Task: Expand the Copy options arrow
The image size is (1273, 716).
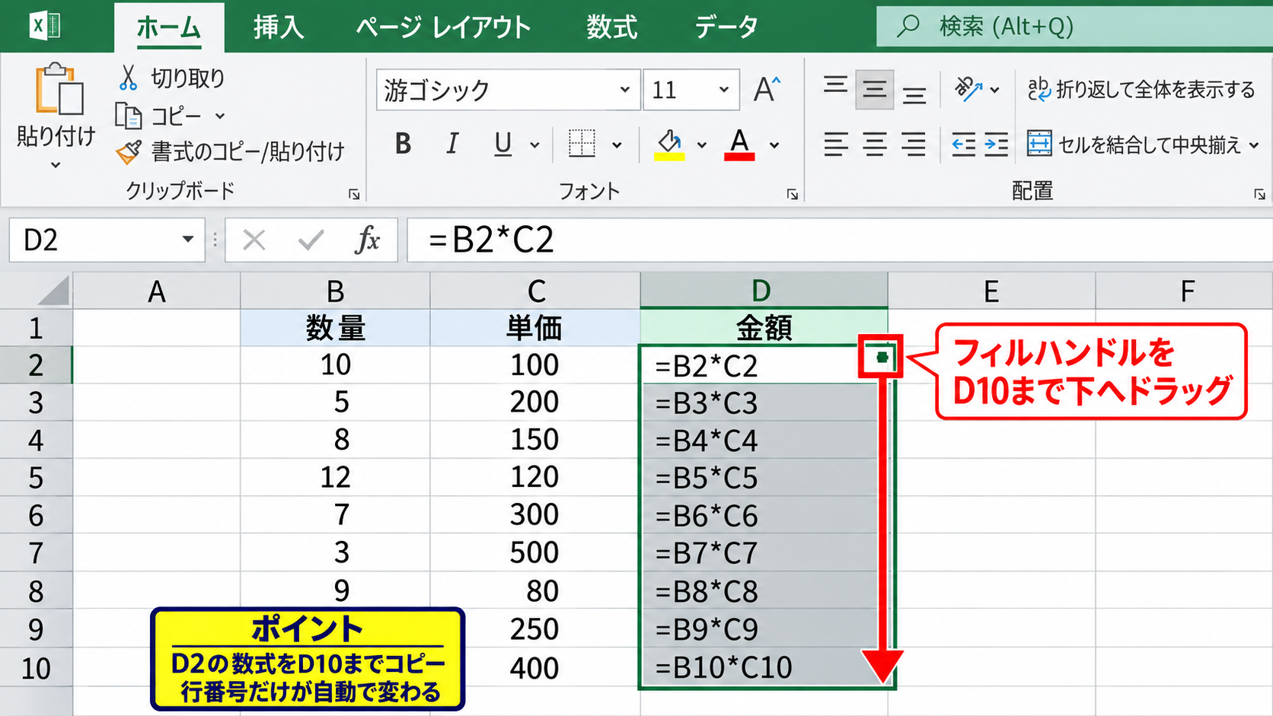Action: pyautogui.click(x=220, y=116)
